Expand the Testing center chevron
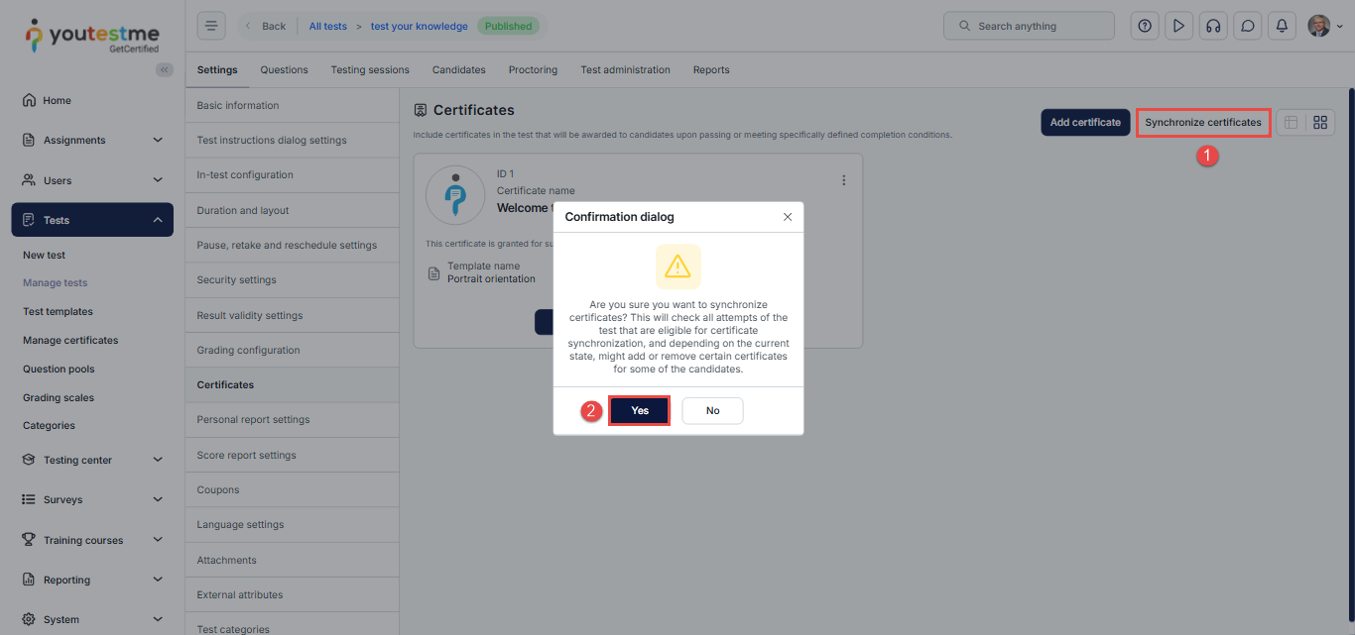This screenshot has width=1355, height=635. (158, 460)
